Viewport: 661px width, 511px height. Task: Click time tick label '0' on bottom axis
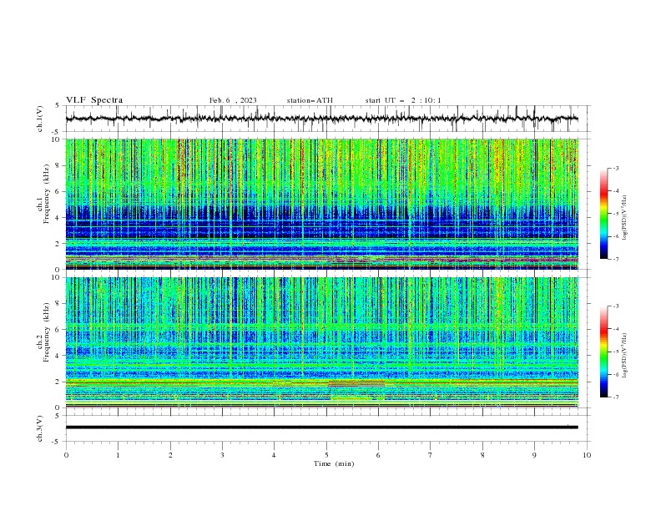coord(66,455)
